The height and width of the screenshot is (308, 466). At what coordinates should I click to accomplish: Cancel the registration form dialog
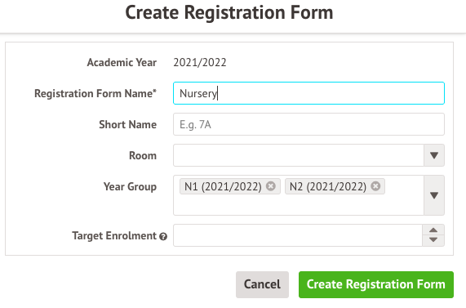tap(262, 284)
